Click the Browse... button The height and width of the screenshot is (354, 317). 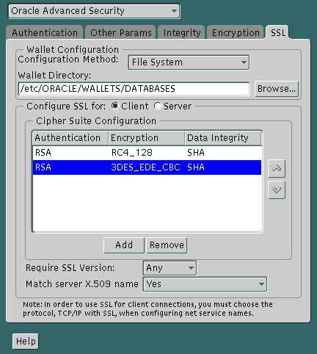(x=277, y=89)
